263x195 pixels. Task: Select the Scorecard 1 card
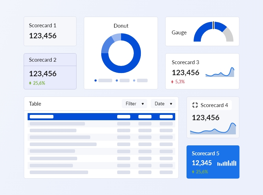tap(50, 31)
